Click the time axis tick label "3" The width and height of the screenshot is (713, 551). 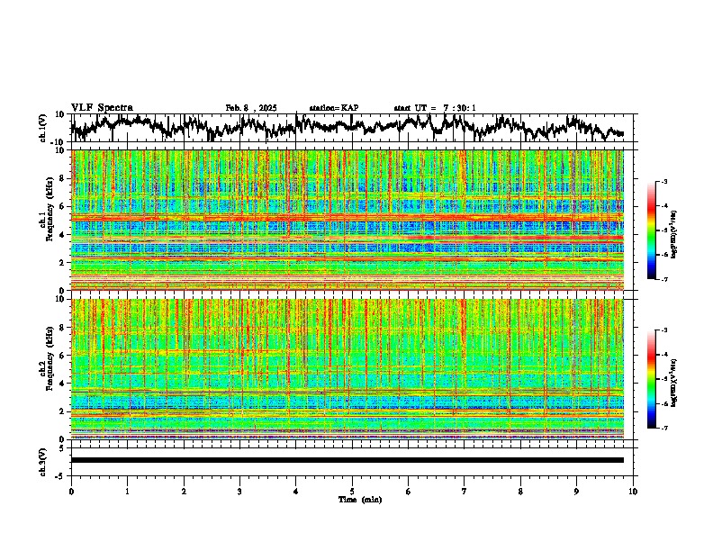point(240,492)
